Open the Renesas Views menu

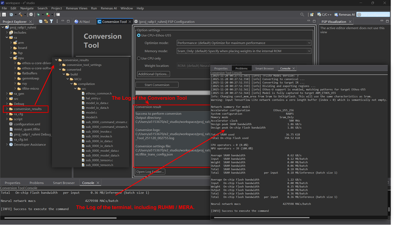pyautogui.click(x=77, y=8)
